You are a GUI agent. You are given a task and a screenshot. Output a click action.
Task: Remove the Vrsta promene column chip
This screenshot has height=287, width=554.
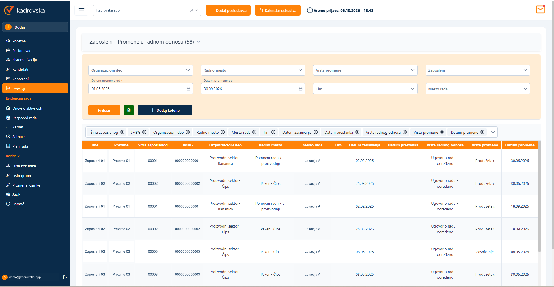pos(442,132)
